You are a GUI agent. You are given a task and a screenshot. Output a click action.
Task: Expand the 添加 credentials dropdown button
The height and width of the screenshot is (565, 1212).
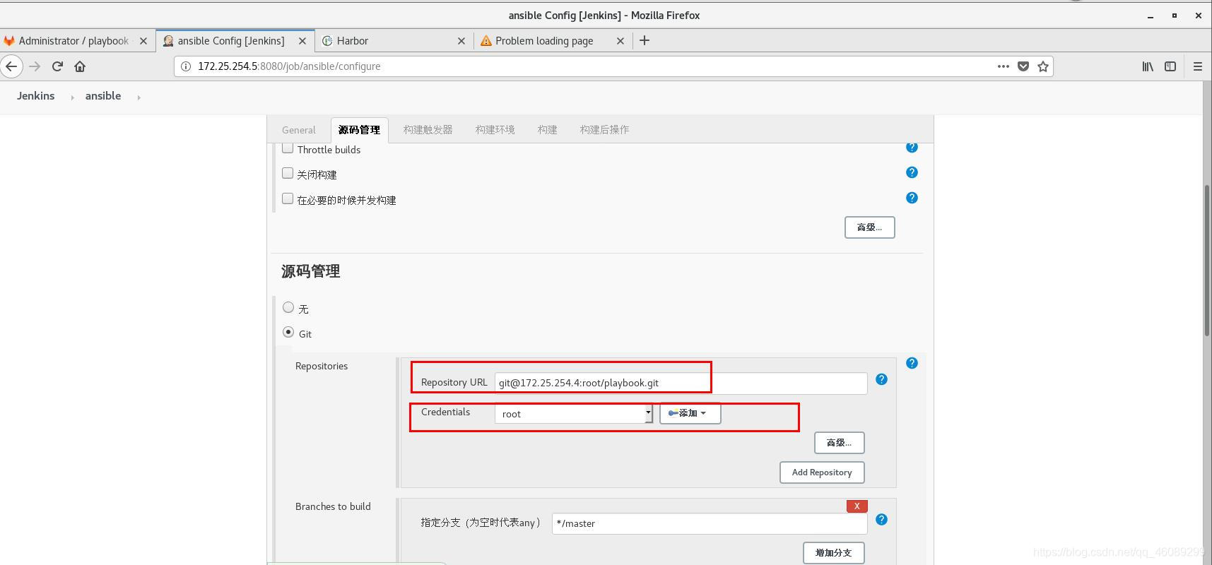point(690,413)
